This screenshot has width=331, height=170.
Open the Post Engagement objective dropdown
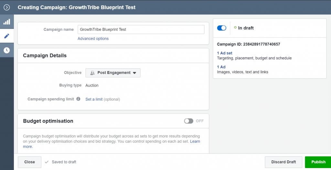click(x=113, y=73)
